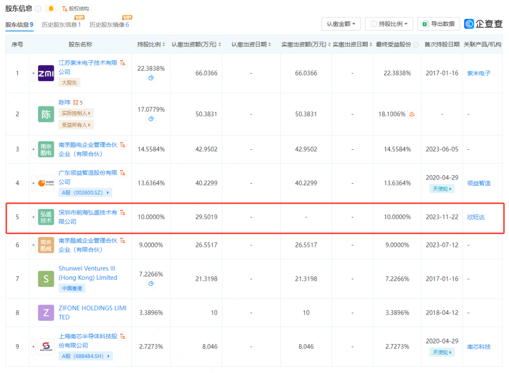
Task: Open shareholder 陈玮's profile link
Action: (64, 102)
